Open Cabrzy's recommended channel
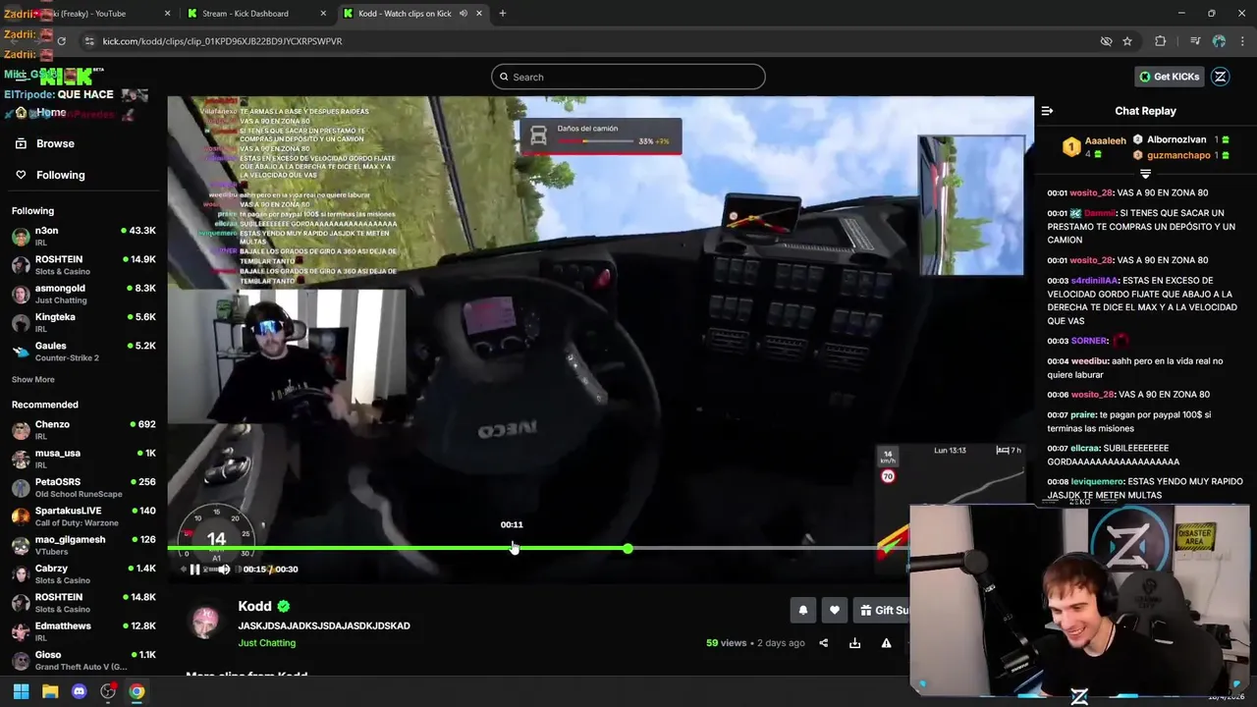 coord(83,574)
